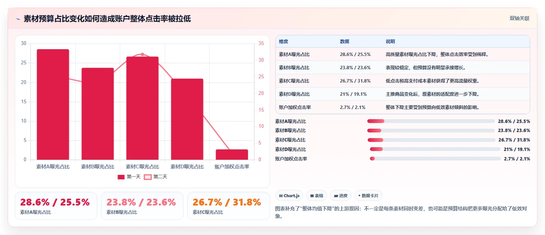Click the 素材C曝光占比 progress bar

[x=431, y=140]
